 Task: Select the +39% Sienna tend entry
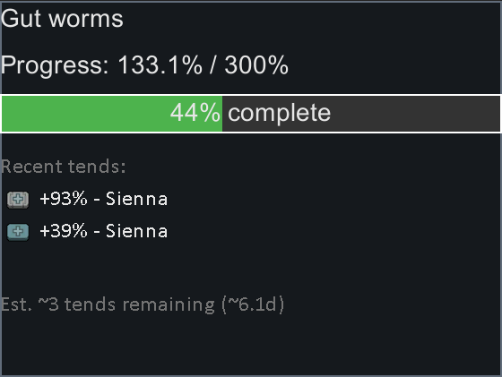pos(88,231)
